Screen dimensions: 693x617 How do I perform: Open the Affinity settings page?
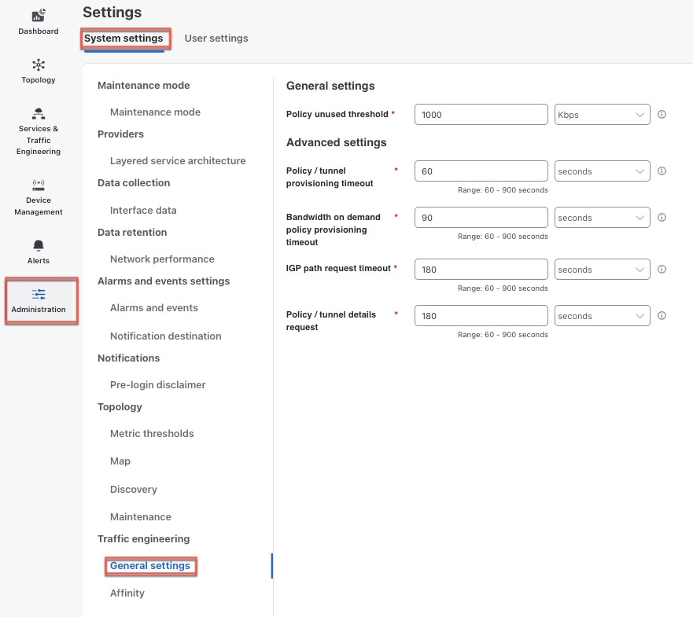(127, 593)
